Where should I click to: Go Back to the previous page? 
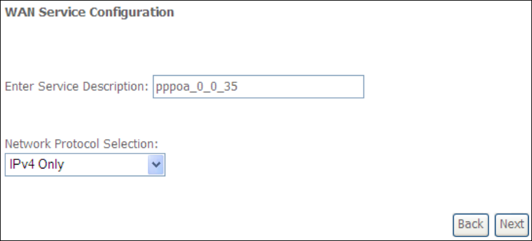(470, 225)
